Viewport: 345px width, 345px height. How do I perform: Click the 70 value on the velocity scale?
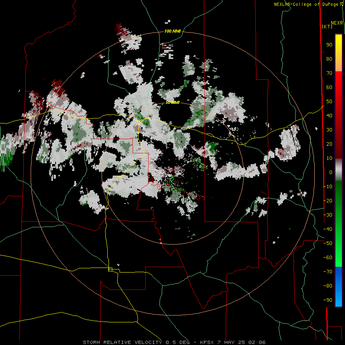[329, 73]
